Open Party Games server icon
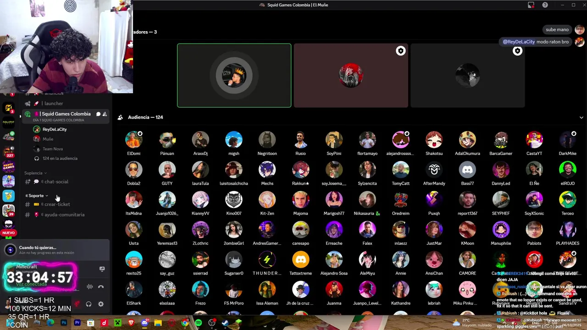587x330 pixels. 8,166
